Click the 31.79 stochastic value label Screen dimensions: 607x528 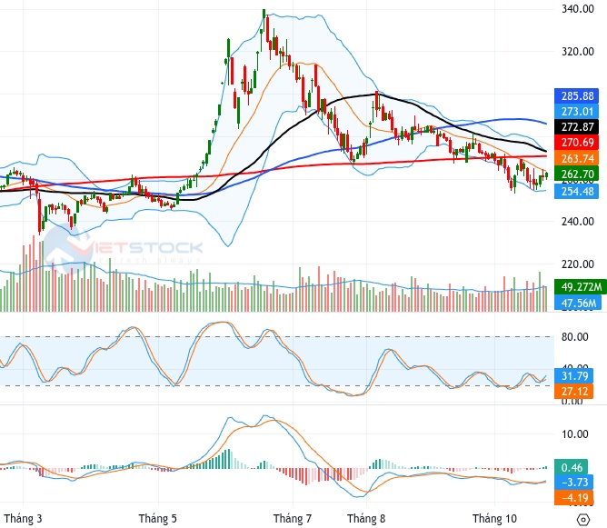coord(573,376)
